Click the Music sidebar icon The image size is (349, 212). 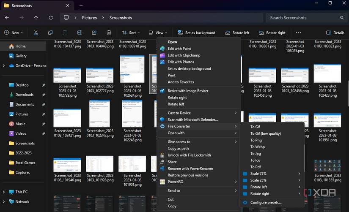[11, 124]
